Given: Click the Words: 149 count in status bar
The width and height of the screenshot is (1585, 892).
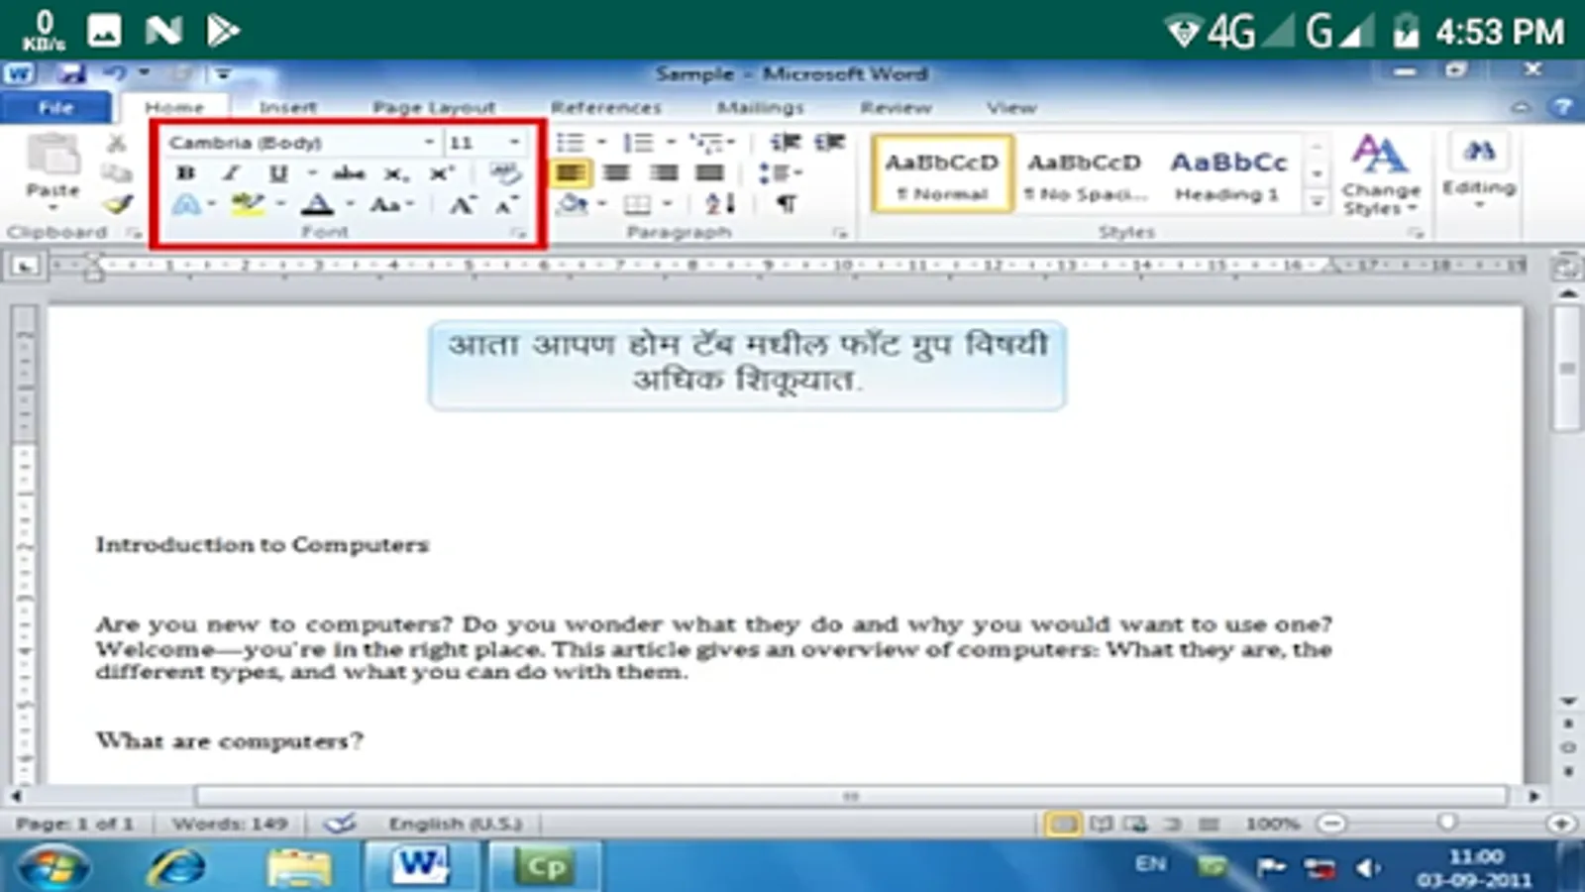Looking at the screenshot, I should click(x=230, y=824).
